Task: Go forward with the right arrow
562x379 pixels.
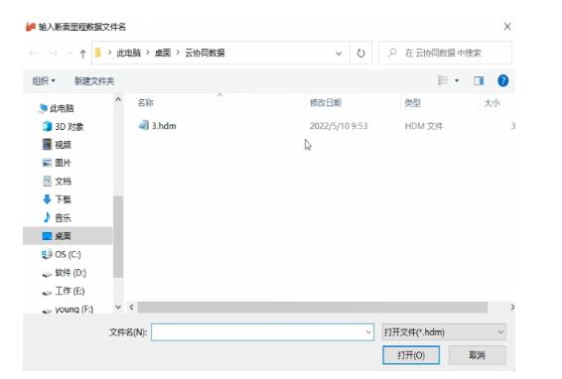Action: pyautogui.click(x=53, y=54)
